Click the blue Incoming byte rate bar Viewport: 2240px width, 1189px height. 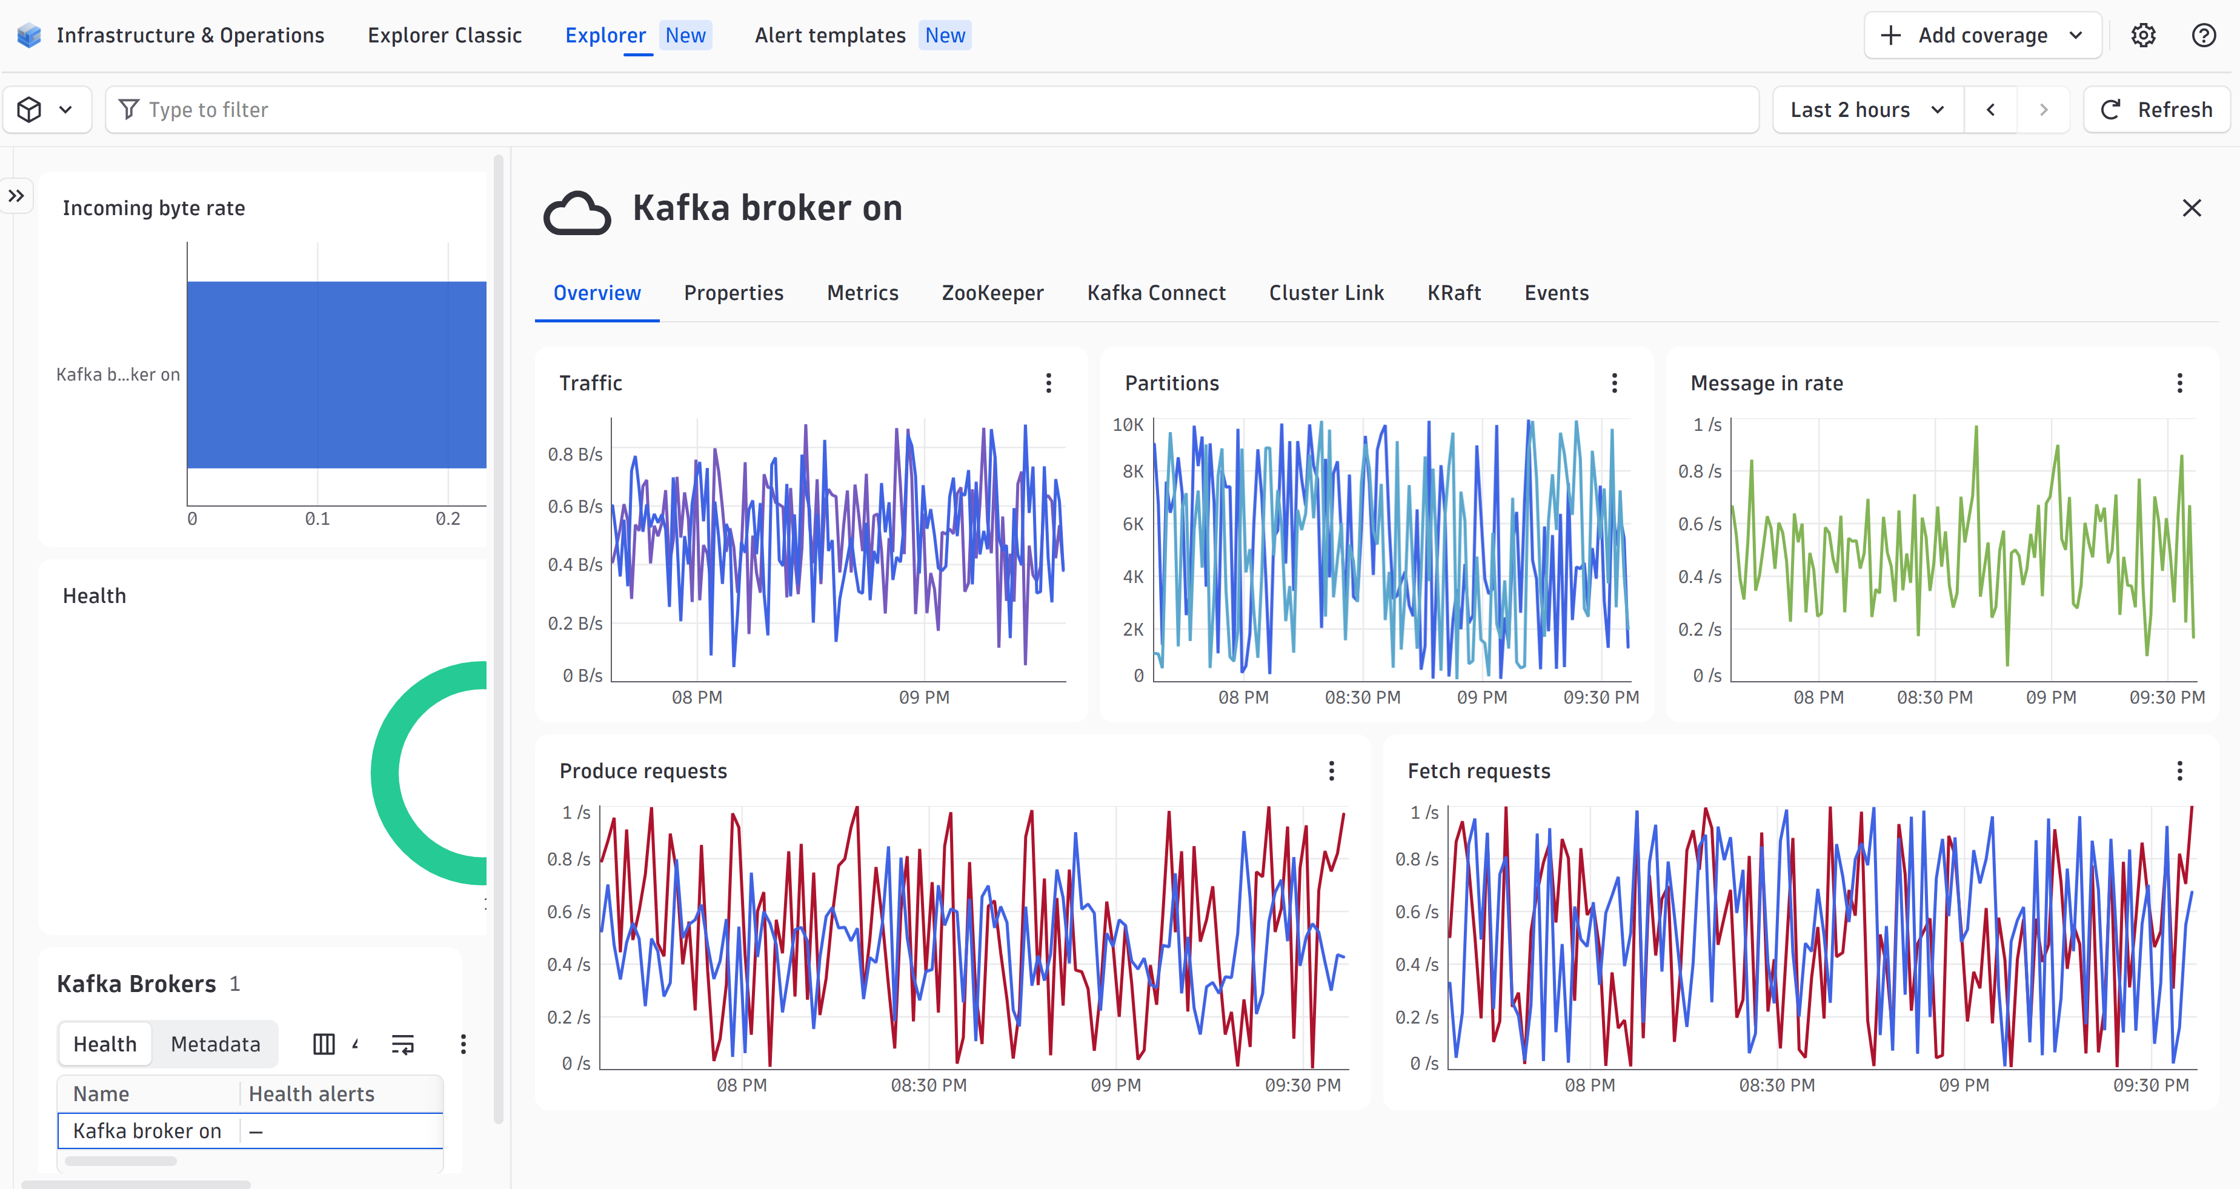coord(336,375)
